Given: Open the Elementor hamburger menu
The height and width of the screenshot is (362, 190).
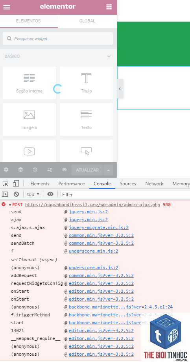Looking at the screenshot, I should pyautogui.click(x=7, y=7).
